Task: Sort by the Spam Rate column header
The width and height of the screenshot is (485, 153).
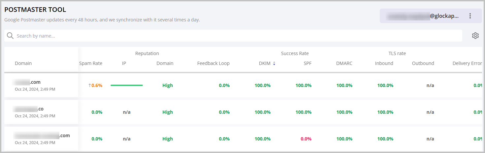Action: [x=91, y=63]
